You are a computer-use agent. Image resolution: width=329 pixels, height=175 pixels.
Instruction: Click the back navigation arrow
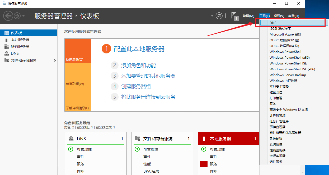[x=8, y=16]
